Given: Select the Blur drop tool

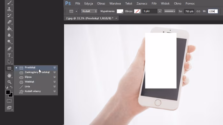Looking at the screenshot, I should [x=9, y=35].
